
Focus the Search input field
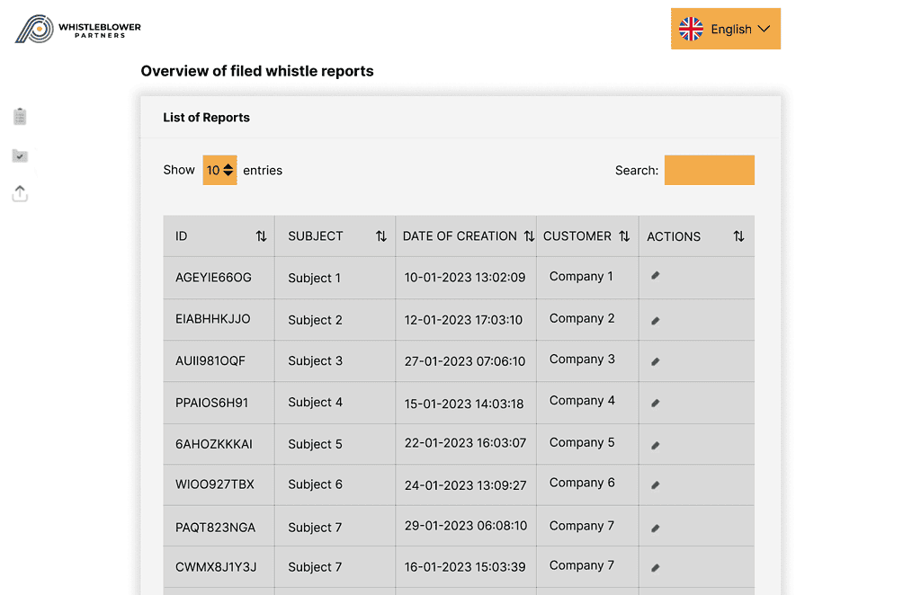(710, 170)
